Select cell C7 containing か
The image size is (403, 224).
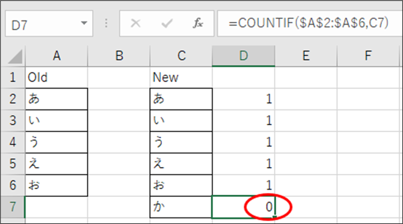(181, 207)
